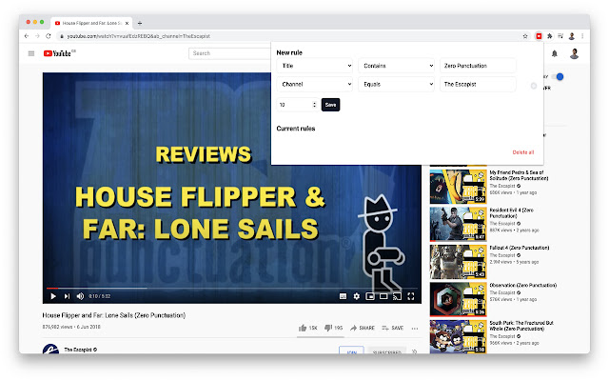The width and height of the screenshot is (609, 381).
Task: Seek on the video progress bar
Action: (232, 288)
